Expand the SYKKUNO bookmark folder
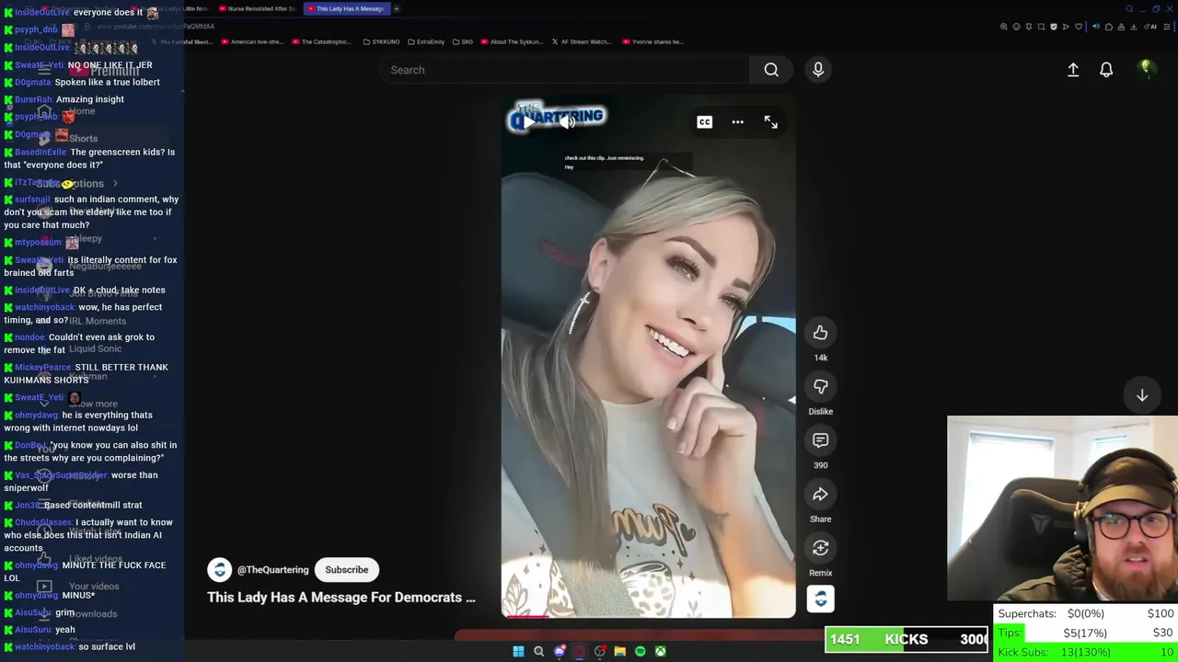Image resolution: width=1178 pixels, height=662 pixels. coord(381,41)
